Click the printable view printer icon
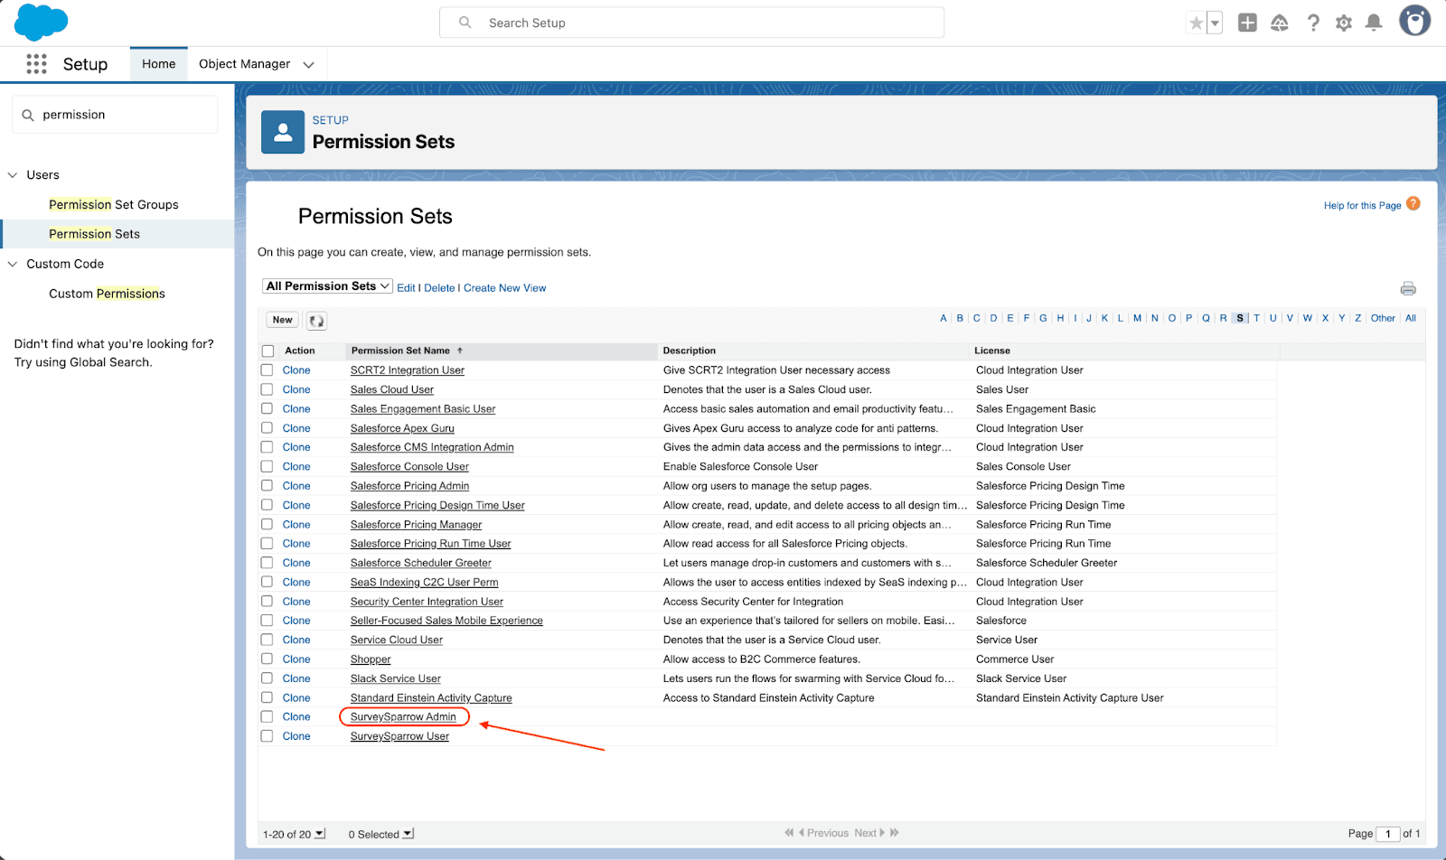This screenshot has height=860, width=1446. (x=1407, y=289)
